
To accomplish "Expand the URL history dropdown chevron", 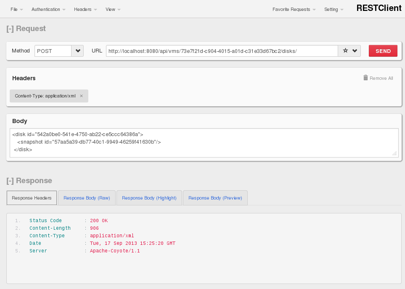I will click(355, 51).
